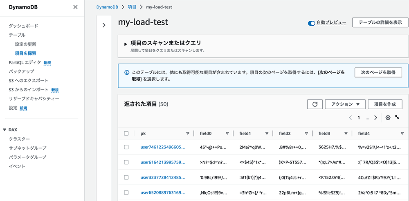Open S3 へのエクスポート in sidebar
409x201 pixels.
click(x=29, y=81)
